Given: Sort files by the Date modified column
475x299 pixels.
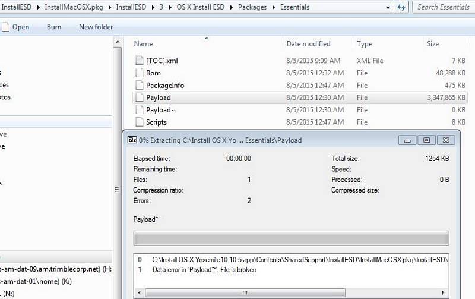Looking at the screenshot, I should (308, 44).
